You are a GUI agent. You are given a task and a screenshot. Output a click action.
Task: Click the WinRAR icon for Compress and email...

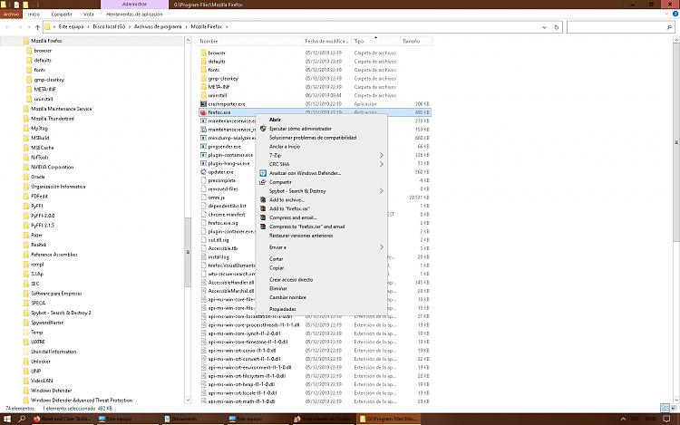coord(263,217)
